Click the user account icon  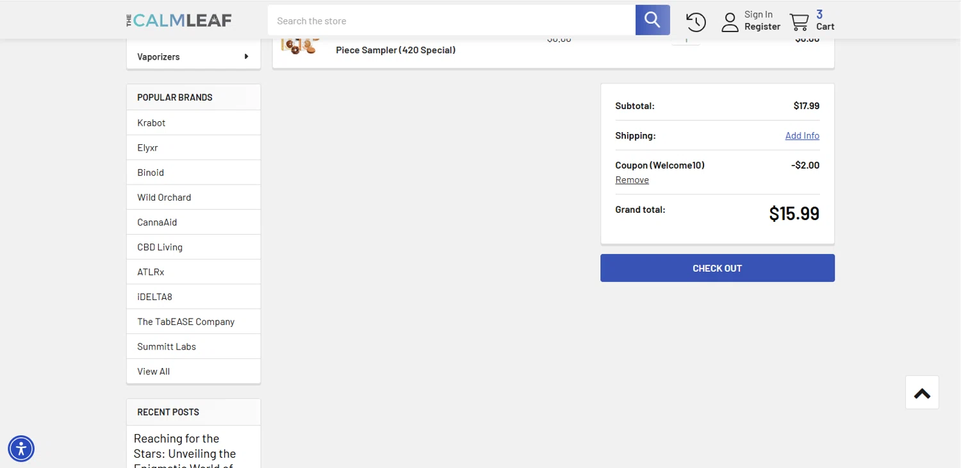(730, 22)
